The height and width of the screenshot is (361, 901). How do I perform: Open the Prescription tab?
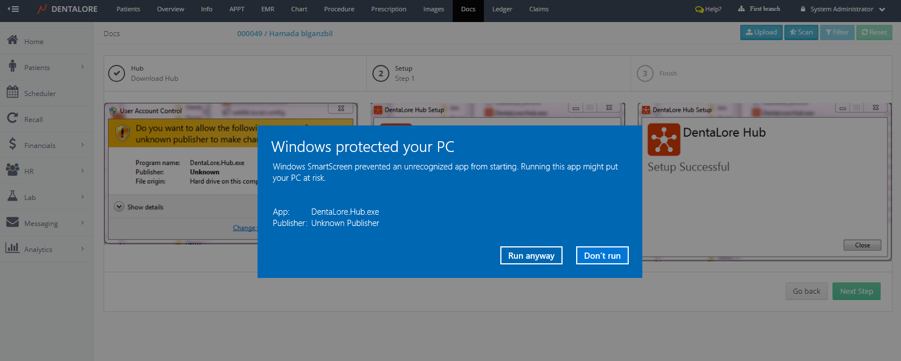coord(389,9)
